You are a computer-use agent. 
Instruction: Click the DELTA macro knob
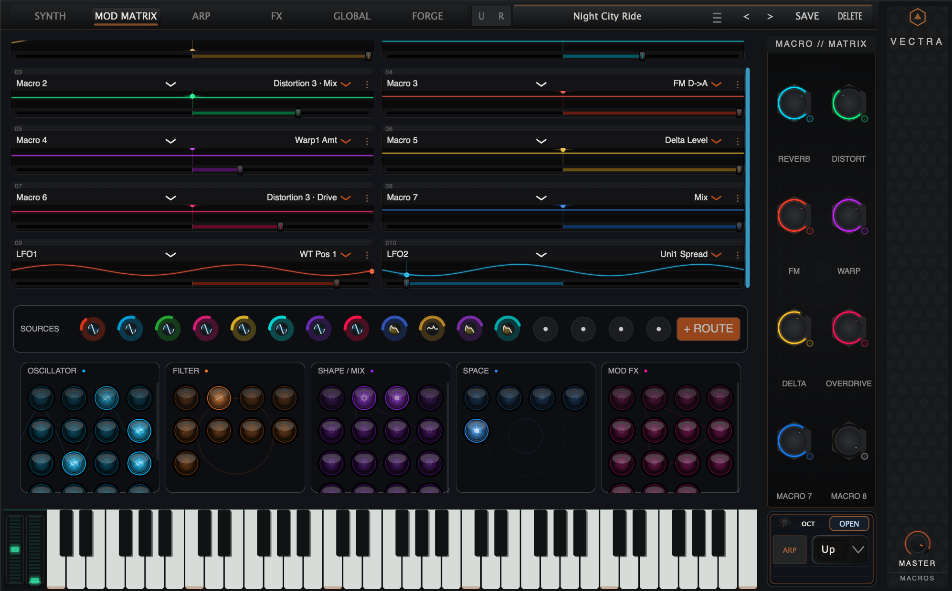point(793,328)
